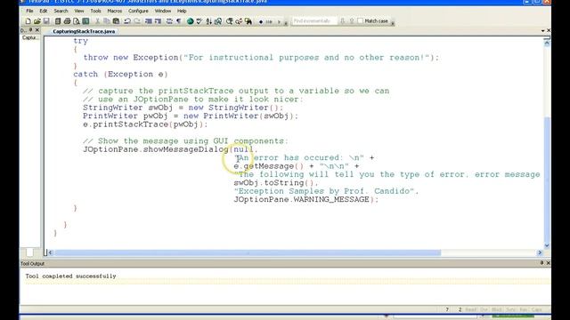
Task: Click the find next down-arrow icon
Action: (x=342, y=21)
